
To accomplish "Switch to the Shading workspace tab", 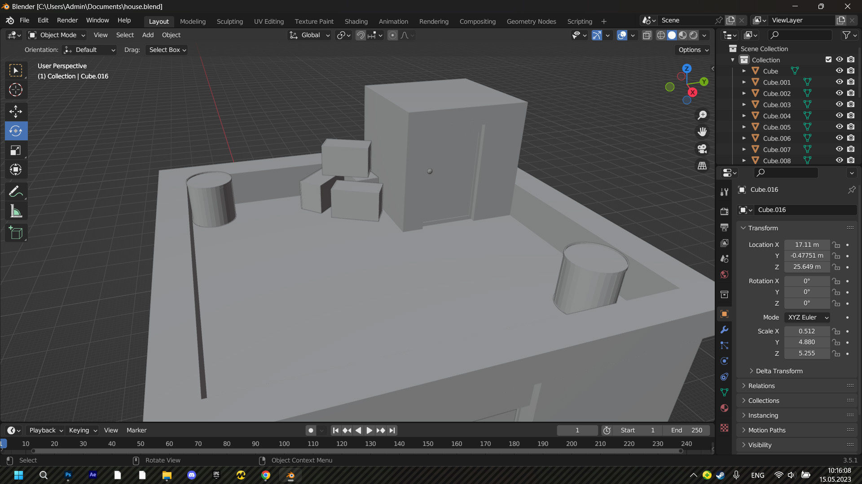I will [x=356, y=21].
